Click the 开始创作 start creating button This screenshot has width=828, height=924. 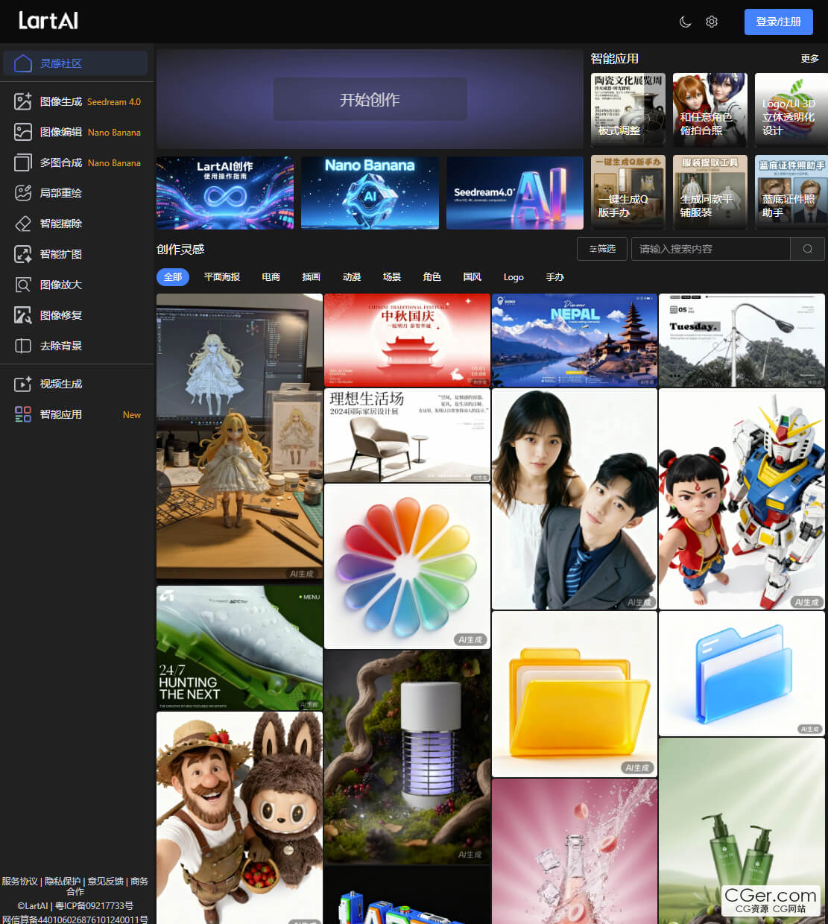pyautogui.click(x=370, y=100)
